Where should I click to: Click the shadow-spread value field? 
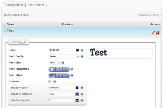pos(62,100)
